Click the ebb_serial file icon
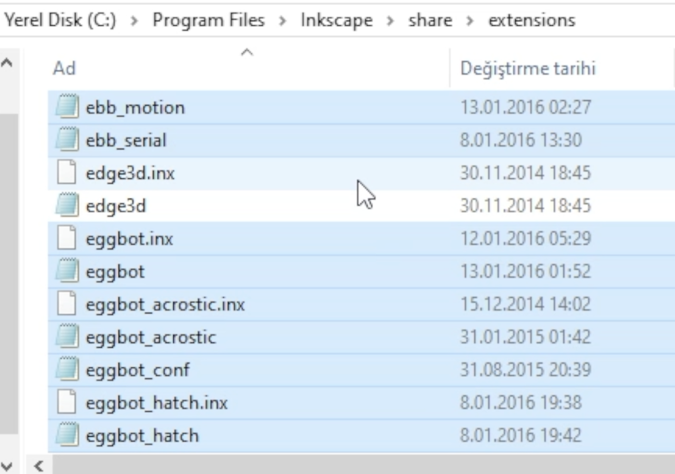675x474 pixels. coord(67,140)
